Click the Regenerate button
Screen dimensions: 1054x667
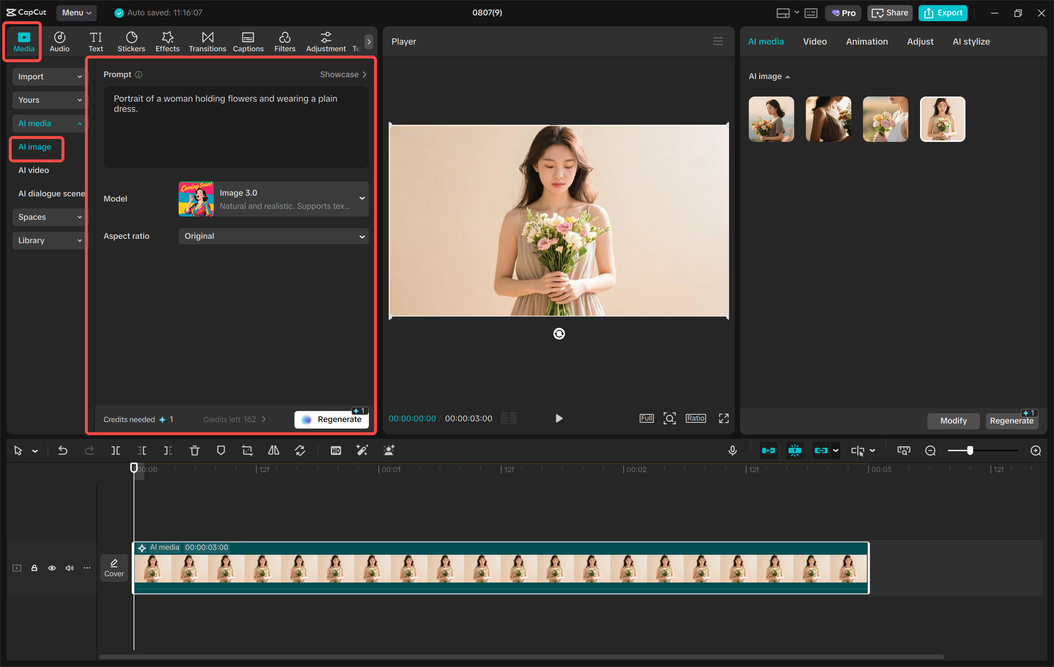331,419
